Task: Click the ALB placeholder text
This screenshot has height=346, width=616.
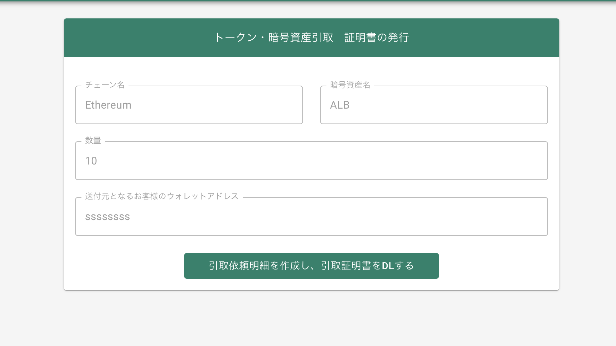Action: pos(340,105)
